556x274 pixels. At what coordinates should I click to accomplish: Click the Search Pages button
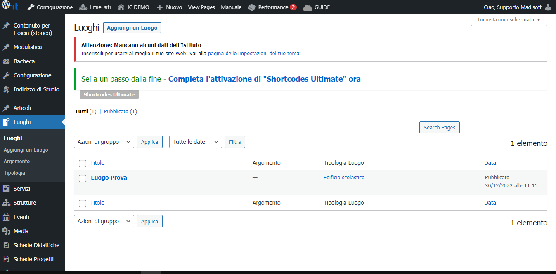(439, 127)
